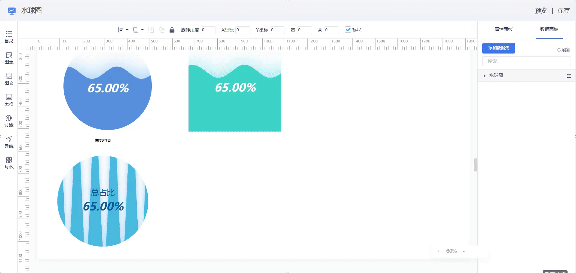Open the layer order dropdown arrow
Viewport: 576px width, 273px height.
[x=142, y=30]
